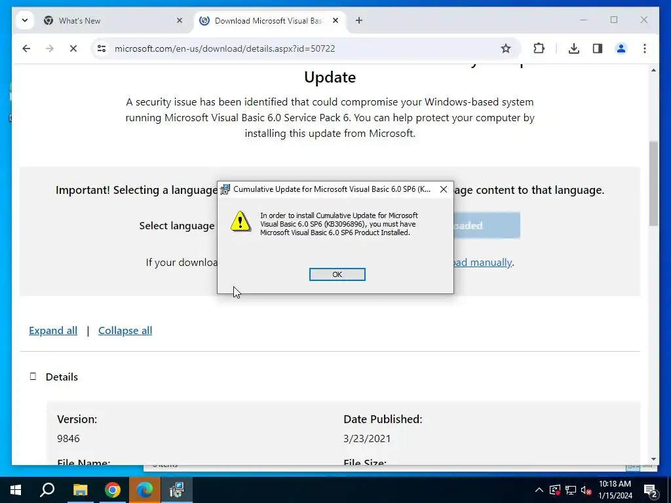
Task: Click the page vertical scrollbar thumb
Action: click(653, 183)
